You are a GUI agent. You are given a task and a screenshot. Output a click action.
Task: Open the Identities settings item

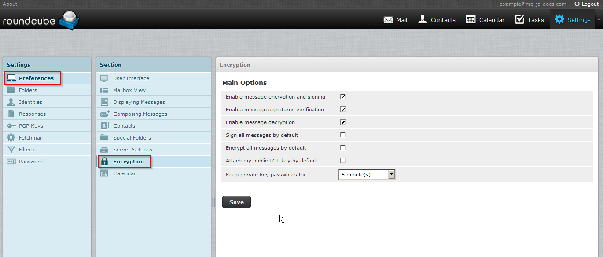click(x=30, y=102)
